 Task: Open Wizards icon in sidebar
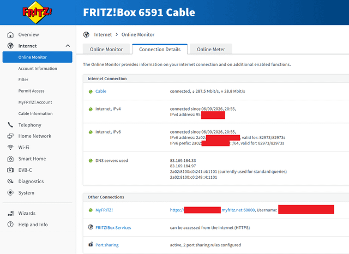tap(10, 213)
